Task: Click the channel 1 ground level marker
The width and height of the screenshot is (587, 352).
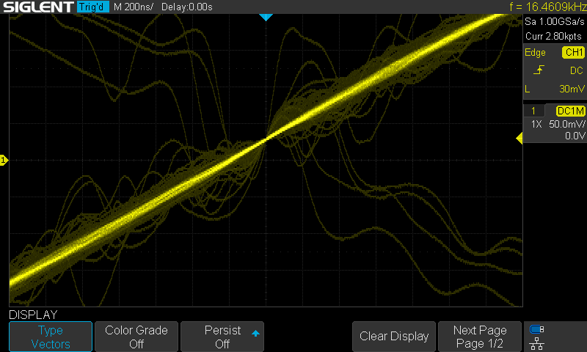Action: pos(4,161)
